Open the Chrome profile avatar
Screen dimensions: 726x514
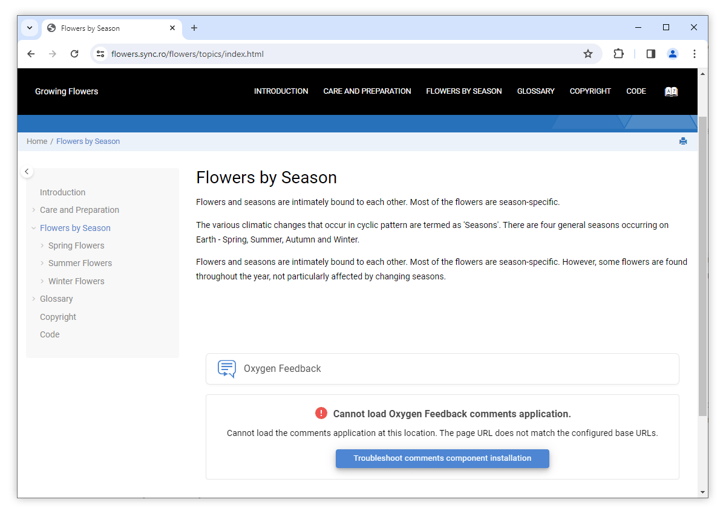click(x=673, y=54)
